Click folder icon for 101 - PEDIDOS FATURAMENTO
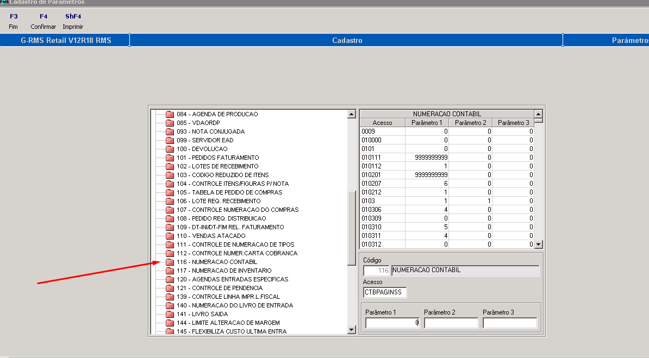This screenshot has width=649, height=358. coord(170,158)
